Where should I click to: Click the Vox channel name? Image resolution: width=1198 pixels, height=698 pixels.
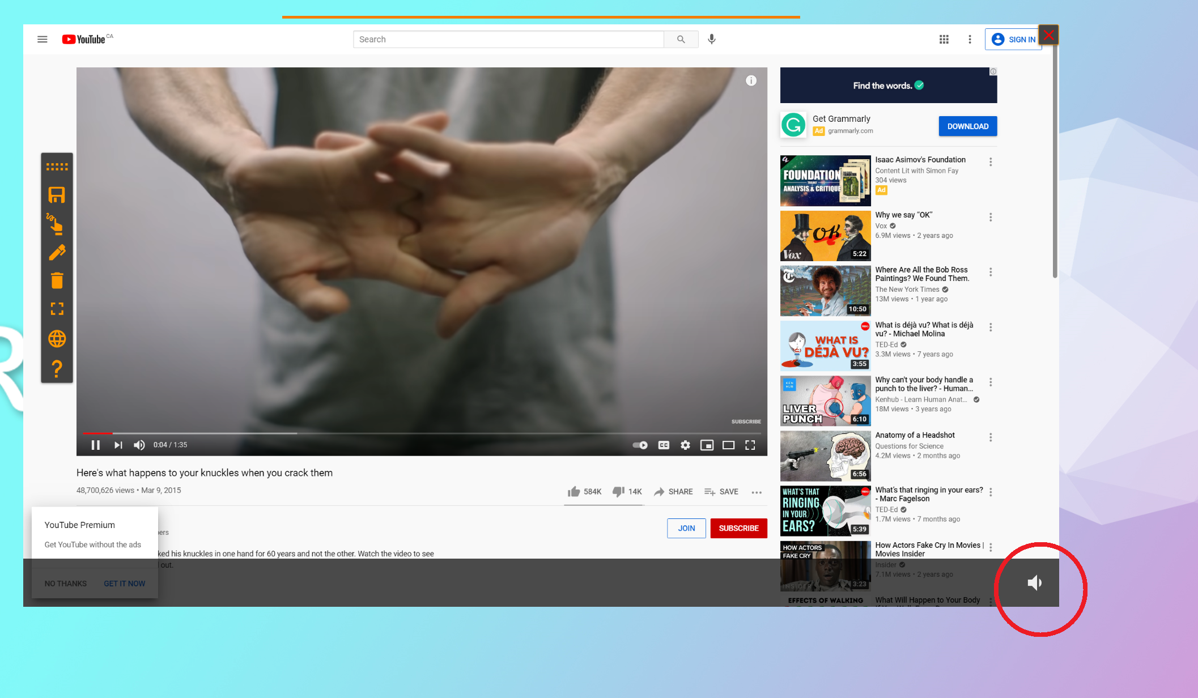[881, 225]
